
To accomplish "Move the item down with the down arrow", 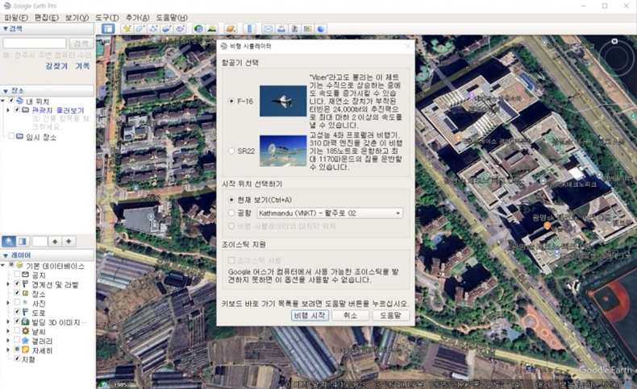I will tap(69, 242).
